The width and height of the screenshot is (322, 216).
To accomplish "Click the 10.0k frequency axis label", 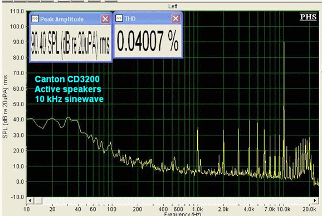I will (x=284, y=209).
